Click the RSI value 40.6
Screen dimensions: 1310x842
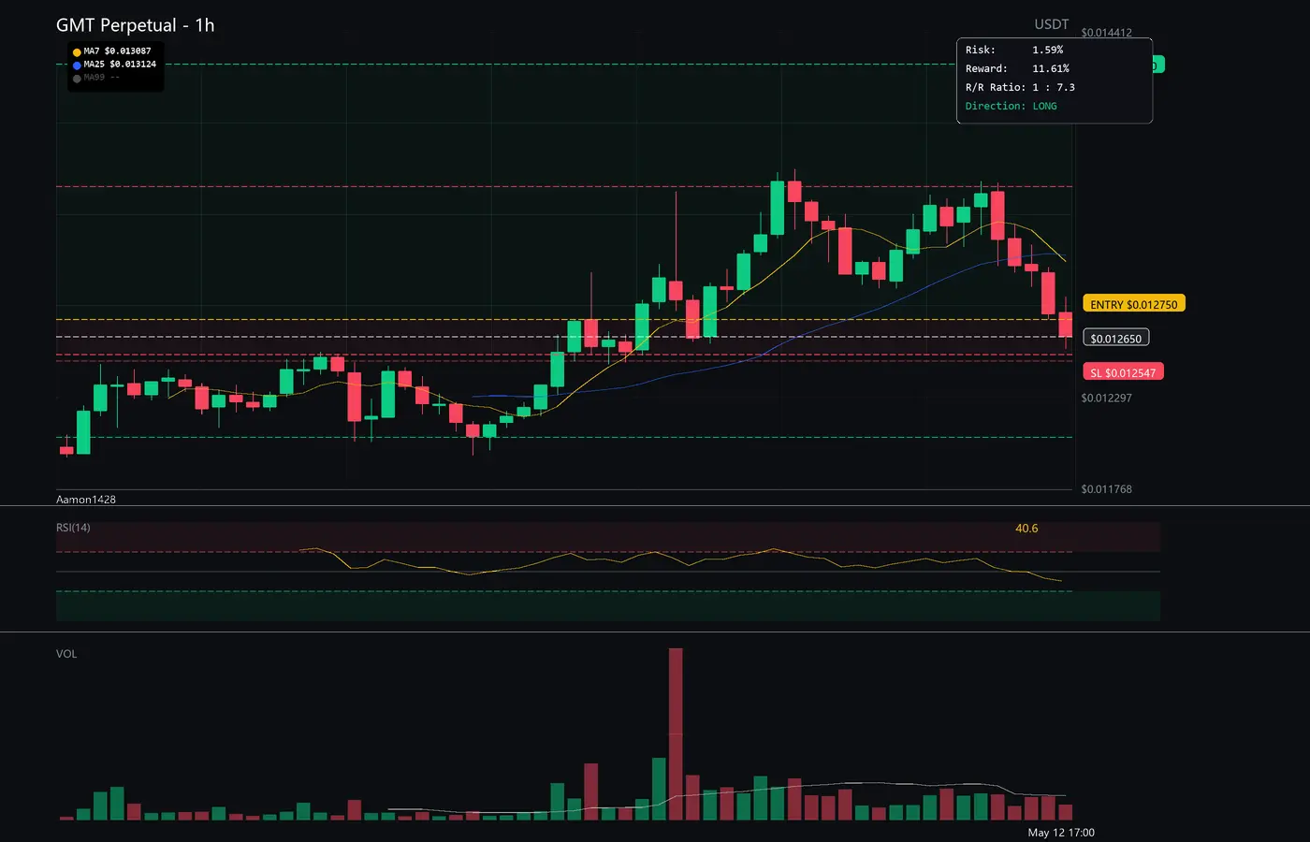[x=1026, y=529]
